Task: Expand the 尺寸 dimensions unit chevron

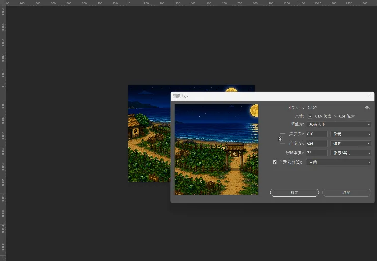Action: (310, 116)
